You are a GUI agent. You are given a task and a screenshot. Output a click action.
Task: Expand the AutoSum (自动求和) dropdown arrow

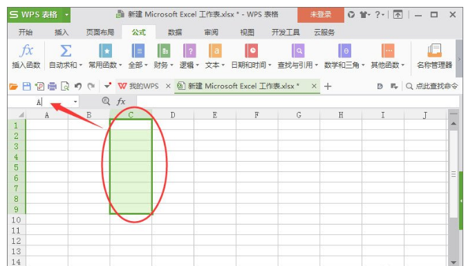pyautogui.click(x=80, y=65)
